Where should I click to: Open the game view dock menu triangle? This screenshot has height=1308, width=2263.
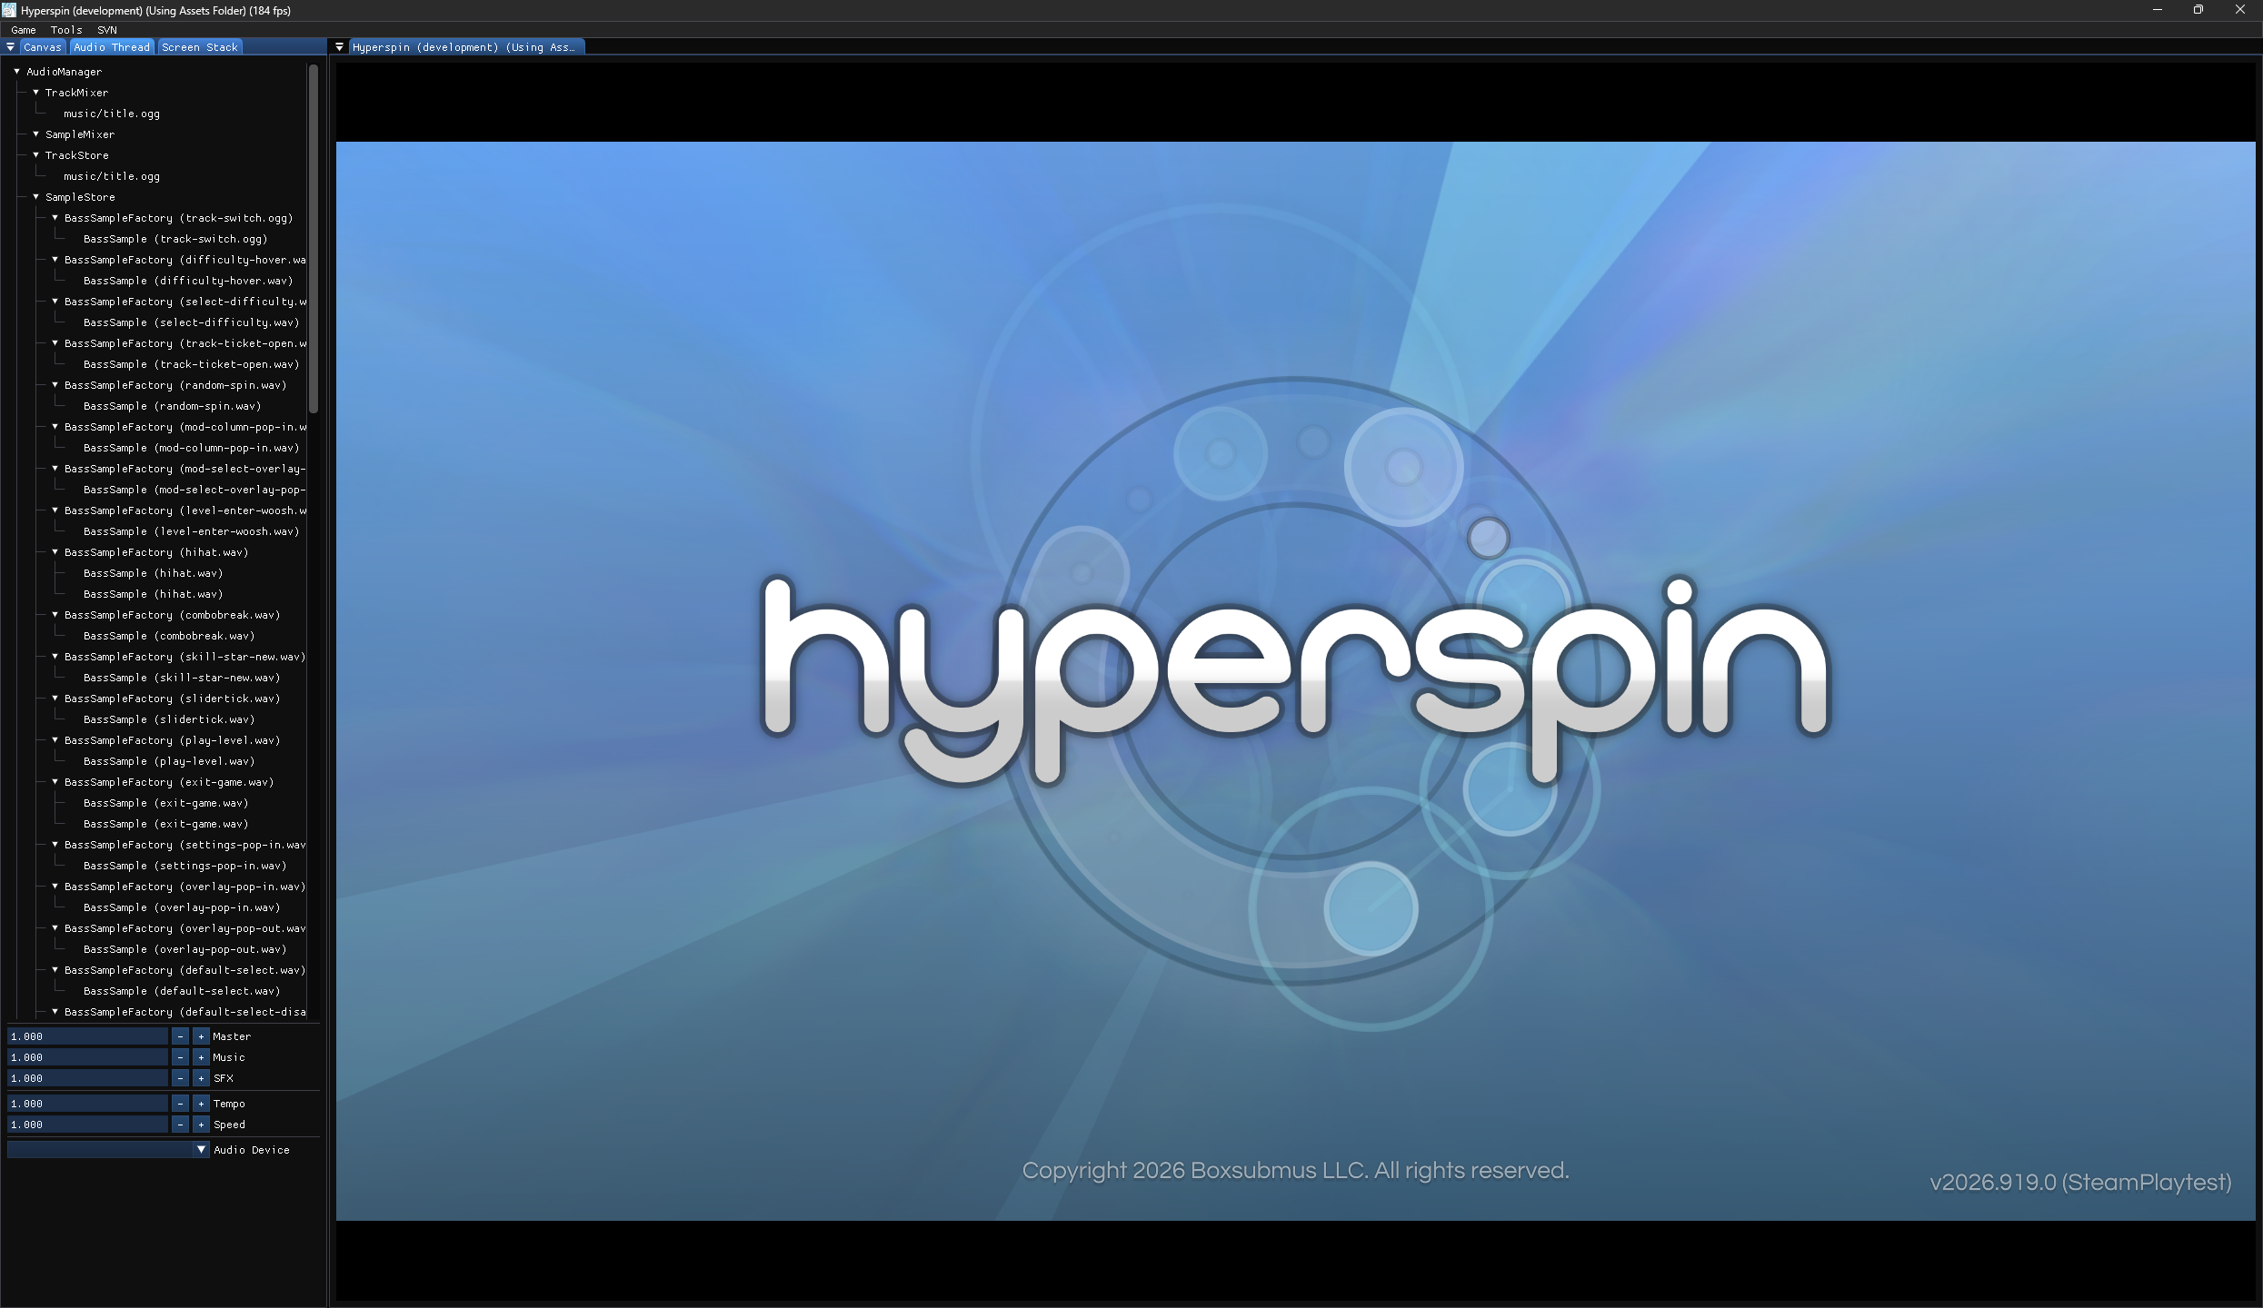(339, 47)
